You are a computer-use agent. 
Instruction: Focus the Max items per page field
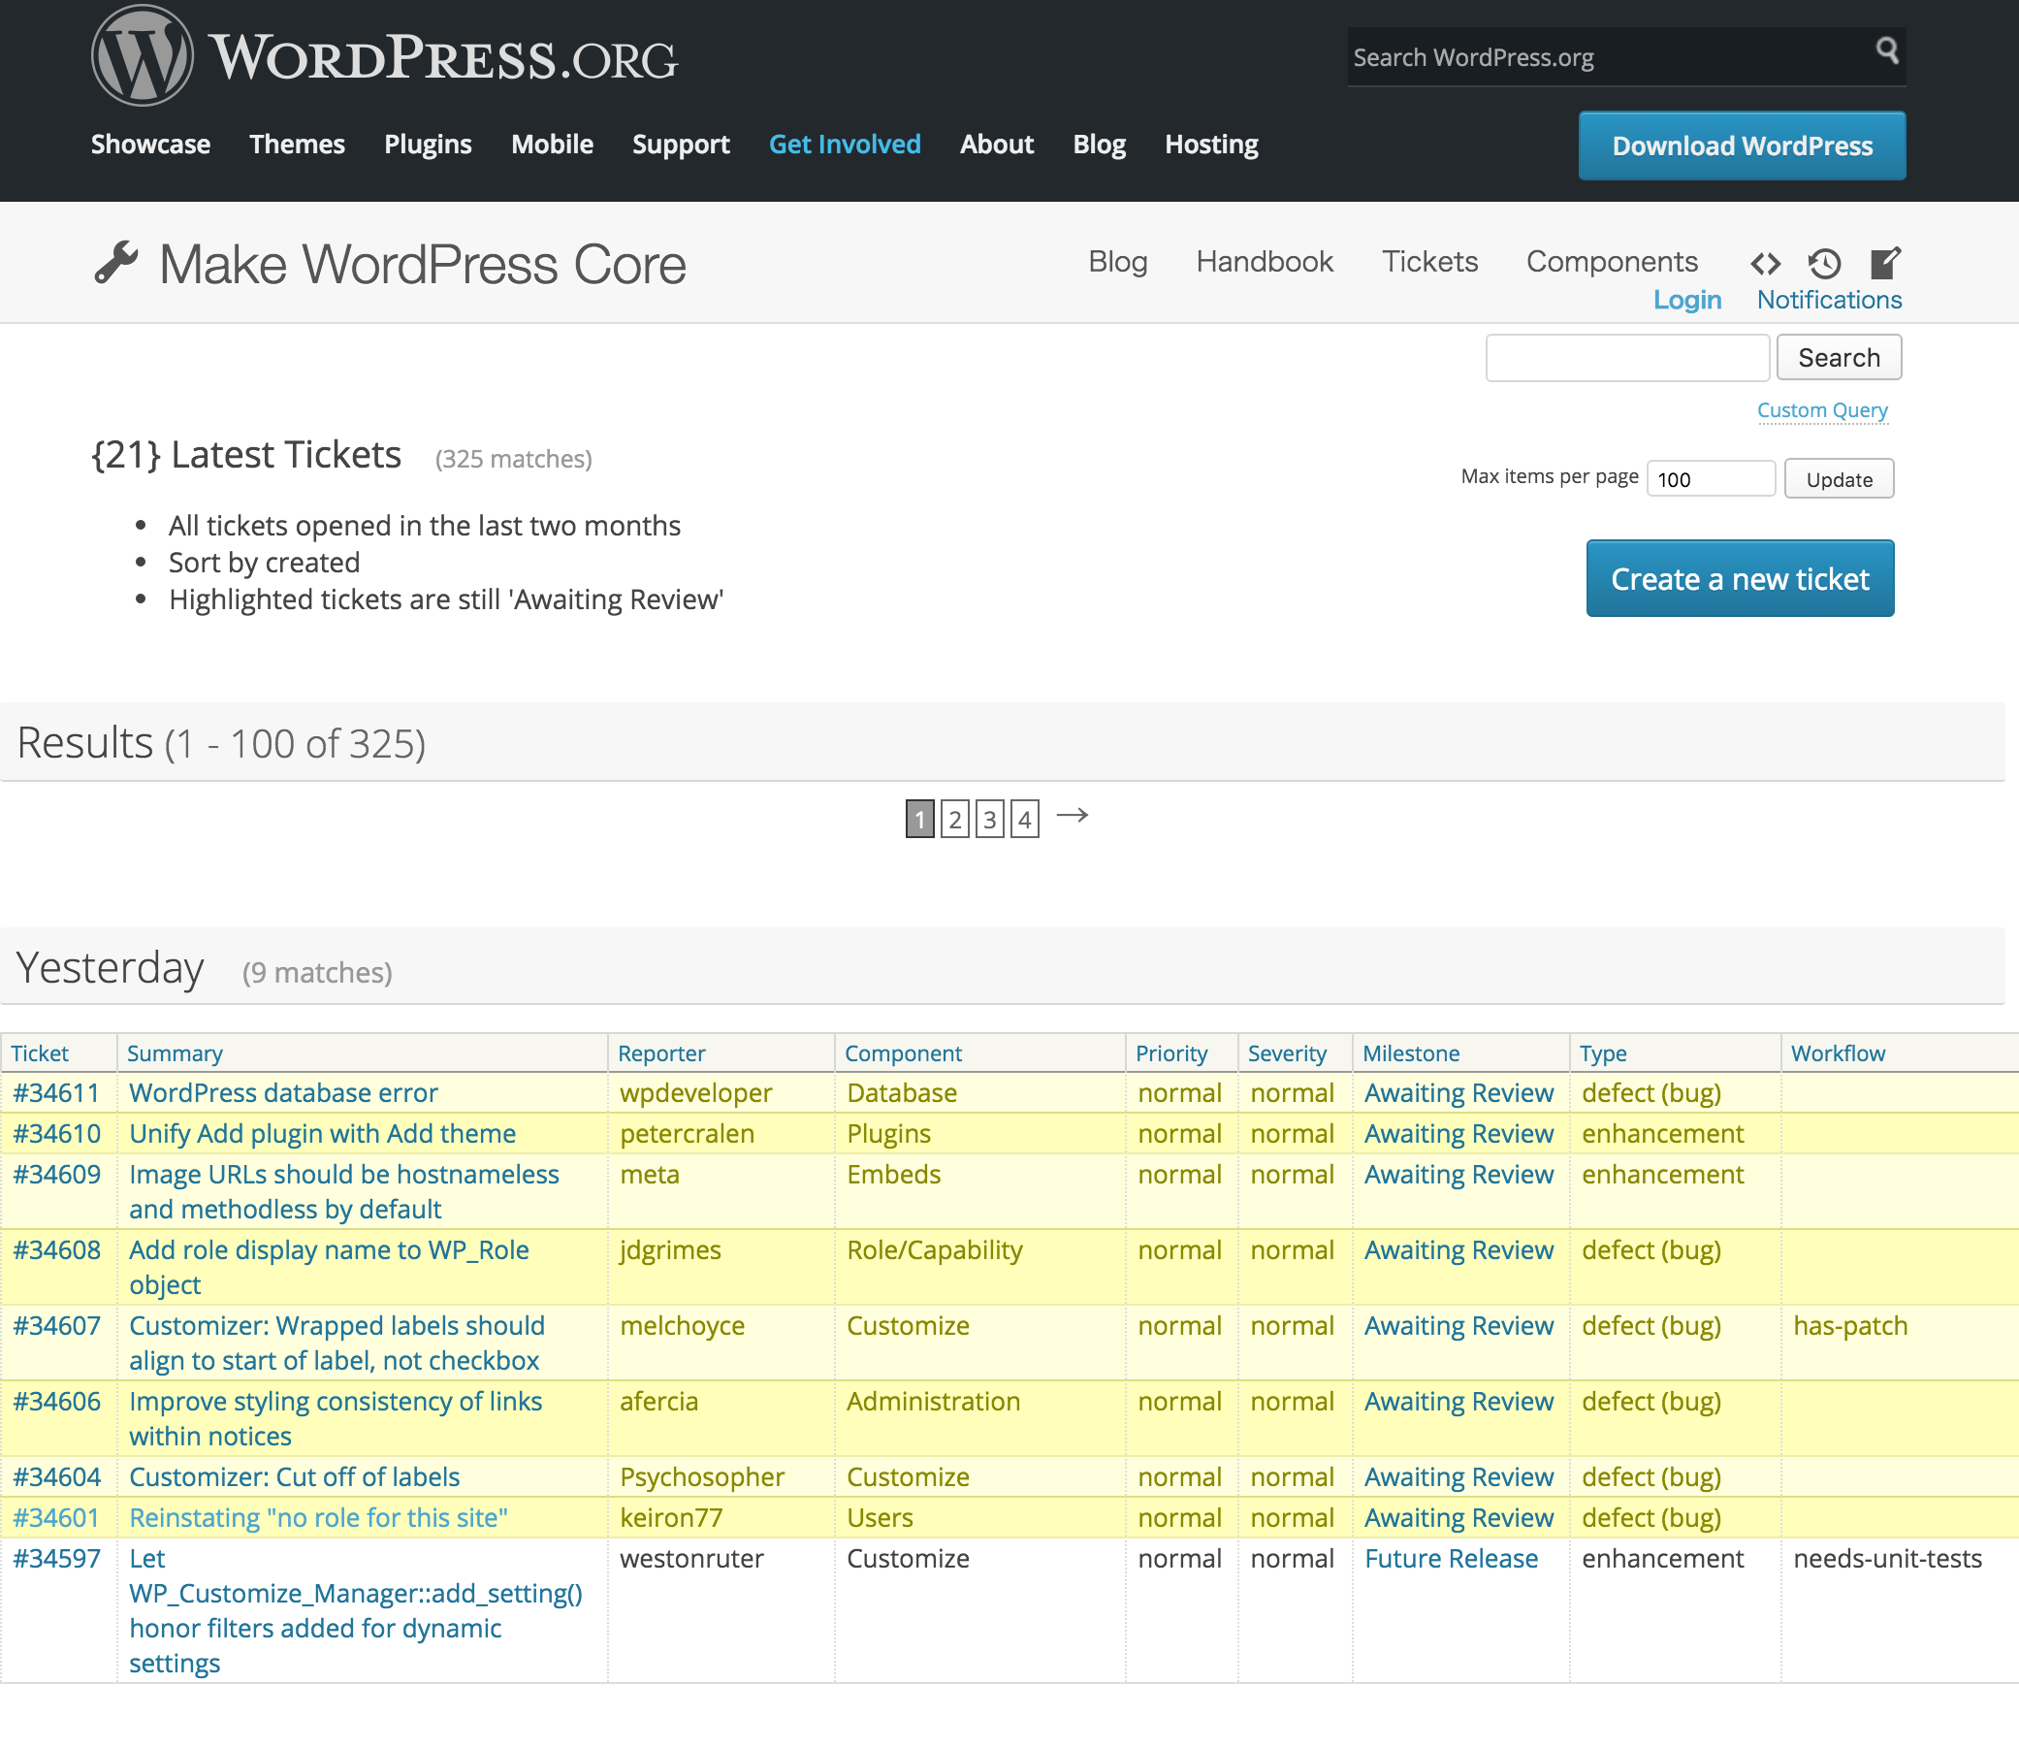pyautogui.click(x=1711, y=479)
